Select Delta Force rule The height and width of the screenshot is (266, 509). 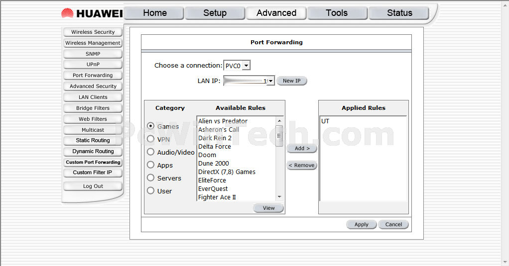tap(236, 147)
